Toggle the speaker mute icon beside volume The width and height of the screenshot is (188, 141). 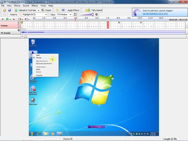(96, 14)
